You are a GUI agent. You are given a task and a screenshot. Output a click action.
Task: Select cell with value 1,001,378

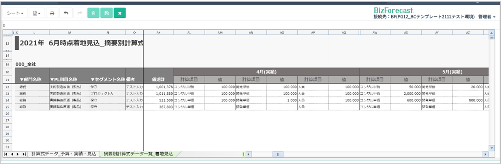click(158, 86)
